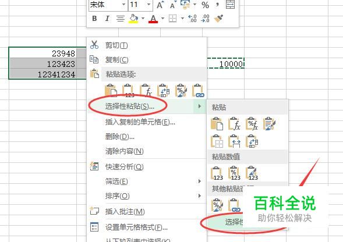Viewport: 343px width, 242px height.
Task: Select copied cell containing 10000
Action: click(x=225, y=63)
